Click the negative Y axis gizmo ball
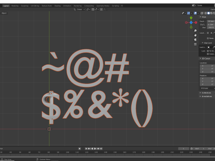Viewport: 215px width, 161px height. 191,27
